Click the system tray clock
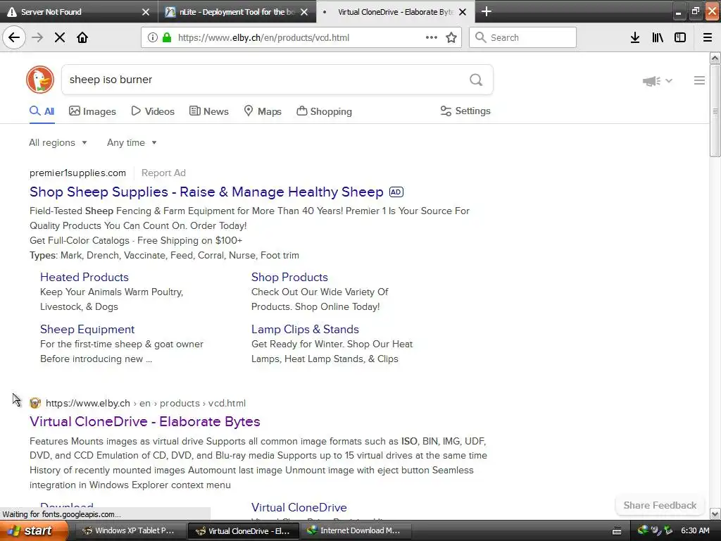This screenshot has height=541, width=721. (x=695, y=531)
